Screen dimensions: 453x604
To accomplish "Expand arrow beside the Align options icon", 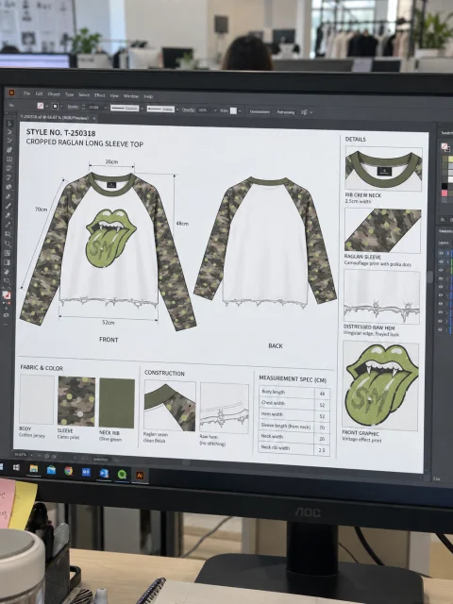I will pyautogui.click(x=311, y=112).
